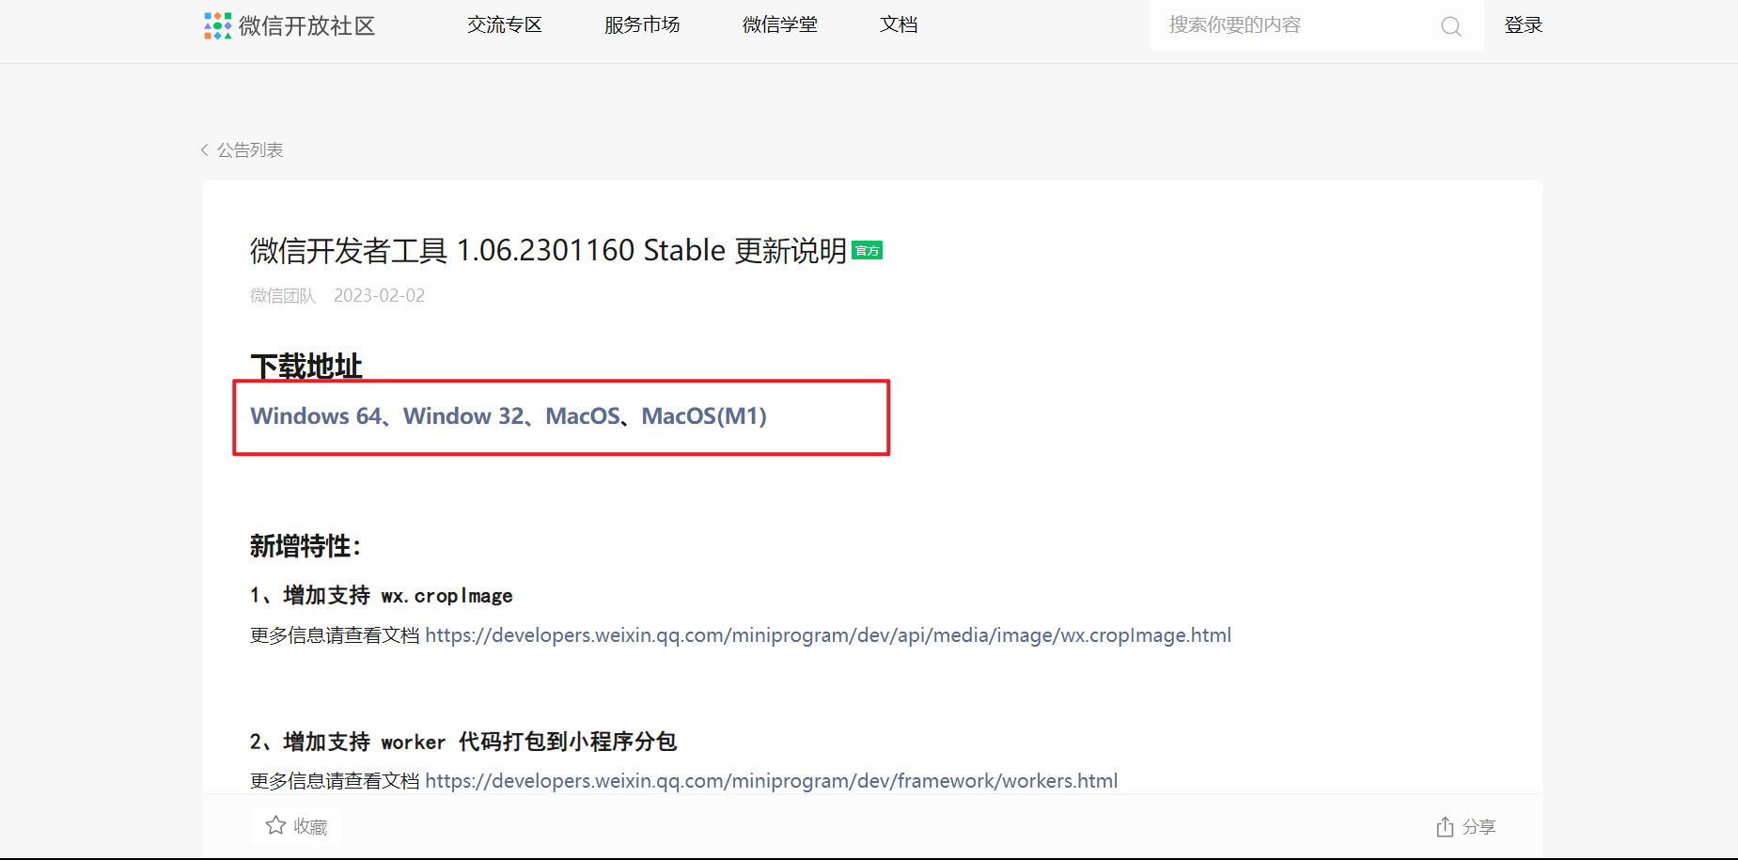Click the 增加支持 wx.cropImage heading
Viewport: 1738px width, 860px height.
click(382, 596)
